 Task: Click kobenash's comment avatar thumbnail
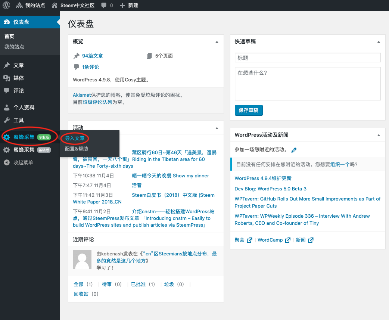[x=82, y=260]
